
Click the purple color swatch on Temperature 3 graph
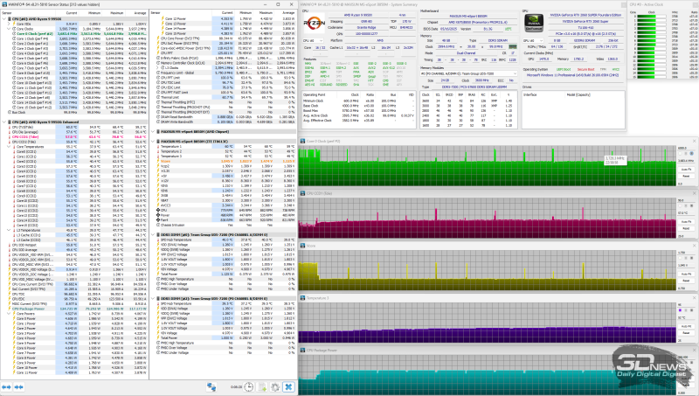[x=681, y=310]
